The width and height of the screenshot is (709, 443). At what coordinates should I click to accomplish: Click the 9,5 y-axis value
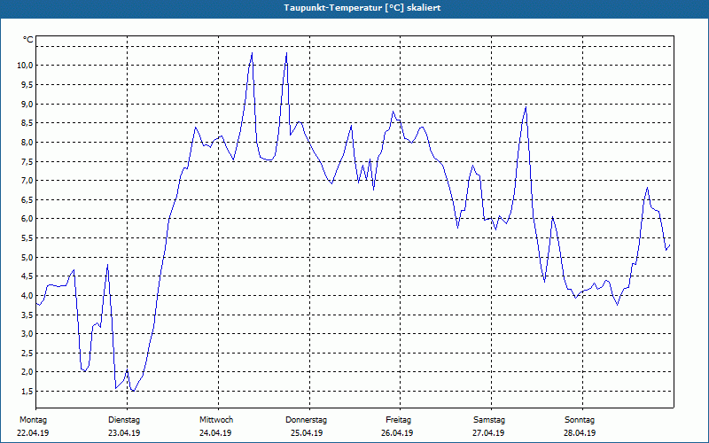point(27,84)
